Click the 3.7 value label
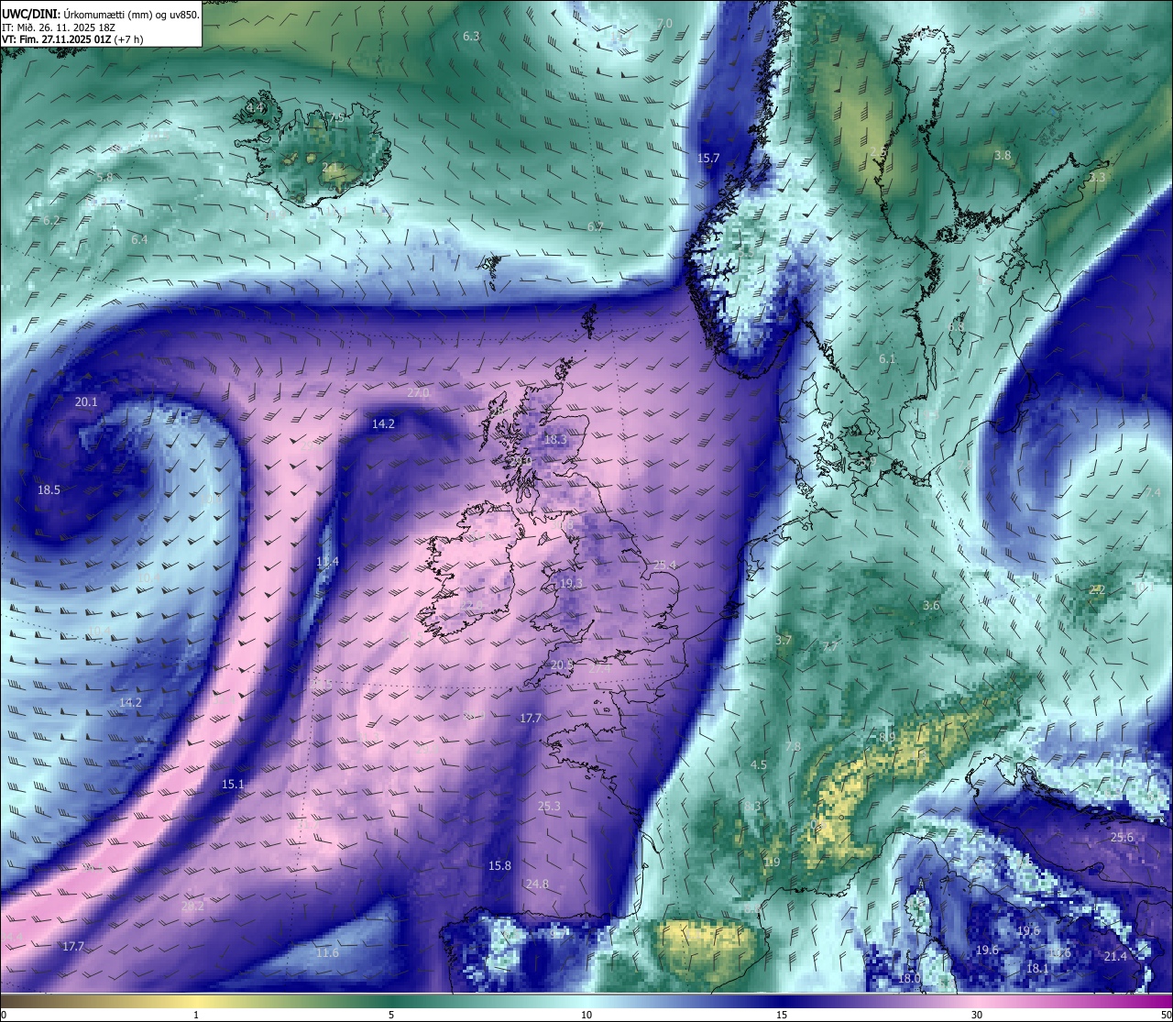 [x=783, y=640]
